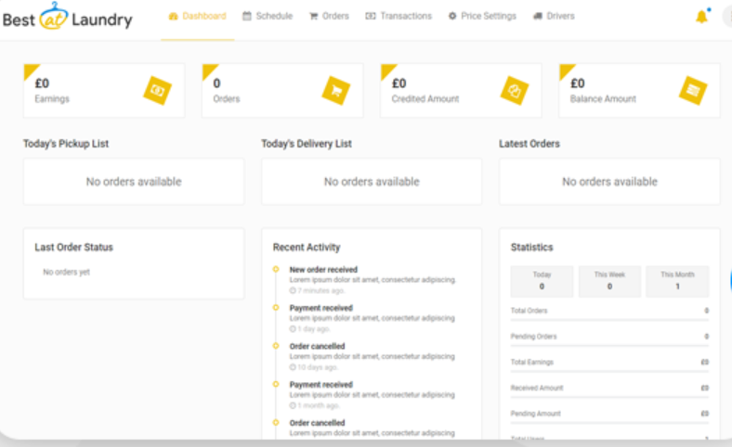Open the Dashboard tab
This screenshot has width=732, height=447.
click(198, 17)
